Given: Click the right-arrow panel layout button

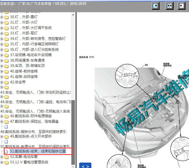Looking at the screenshot, I should (x=155, y=6).
